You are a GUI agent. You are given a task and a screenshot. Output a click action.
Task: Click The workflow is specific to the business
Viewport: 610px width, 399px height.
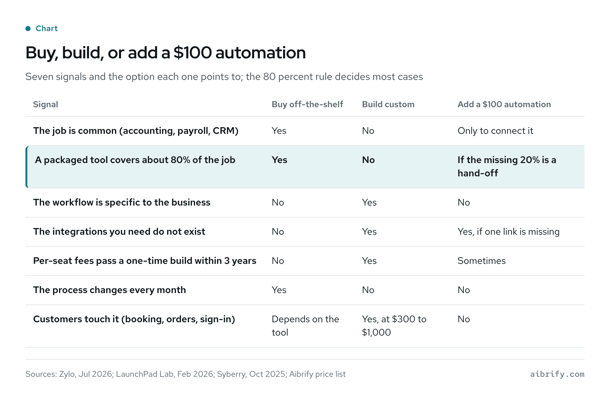(x=122, y=202)
